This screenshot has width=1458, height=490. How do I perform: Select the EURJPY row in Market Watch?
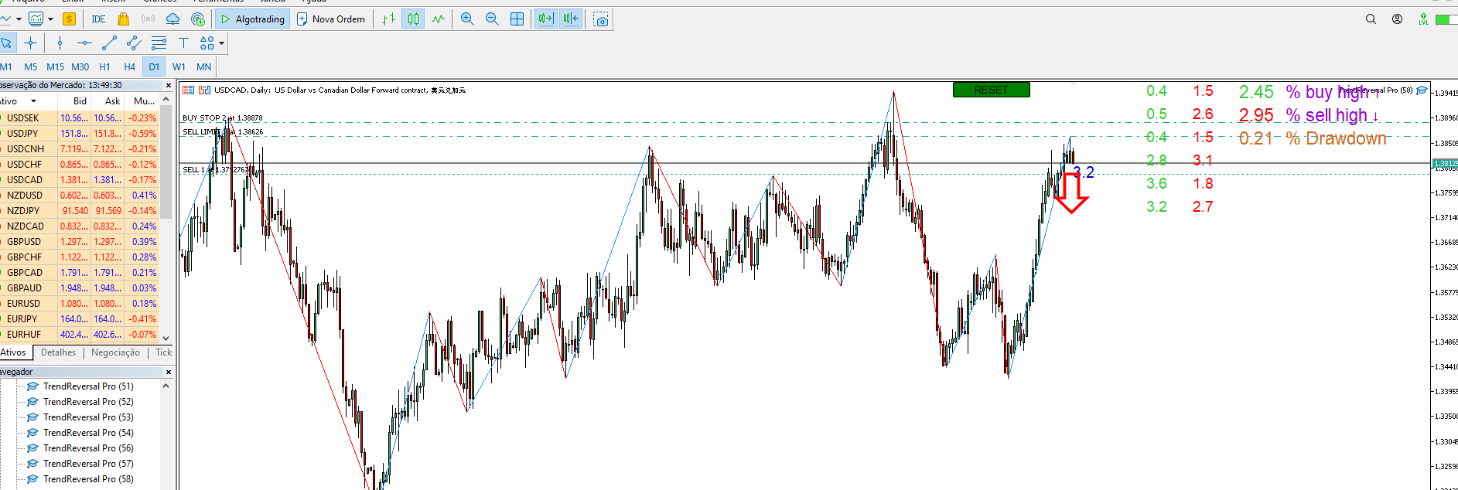[x=80, y=319]
